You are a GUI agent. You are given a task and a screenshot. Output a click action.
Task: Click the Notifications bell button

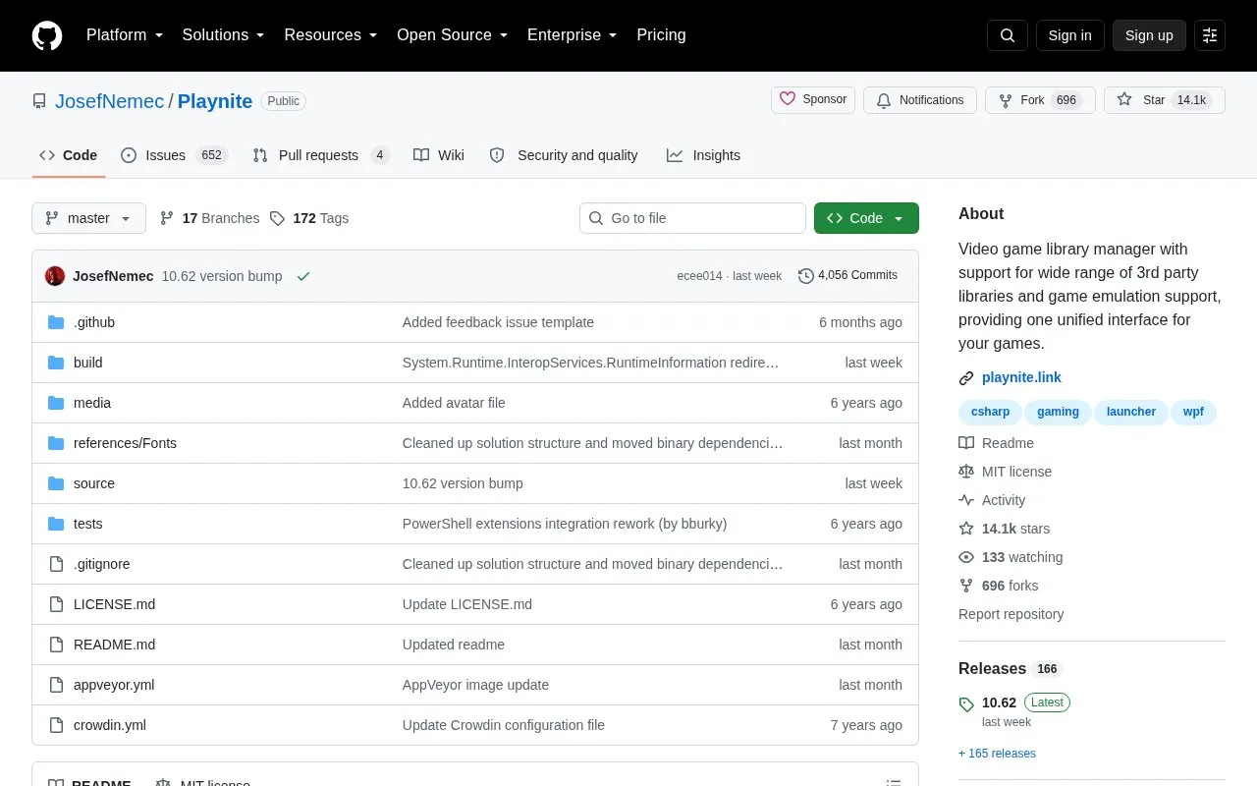point(920,100)
